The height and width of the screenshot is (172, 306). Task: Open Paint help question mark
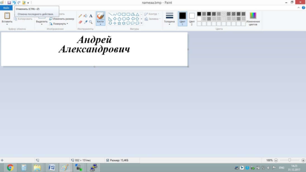pyautogui.click(x=304, y=8)
